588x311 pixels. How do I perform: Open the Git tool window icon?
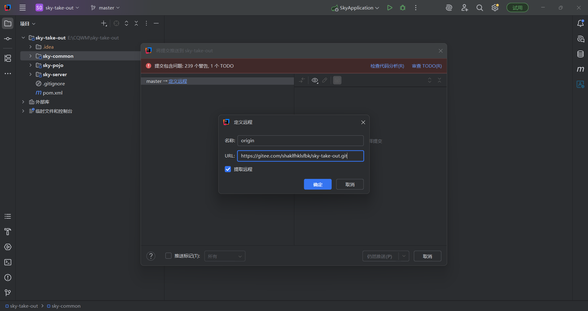click(x=8, y=293)
